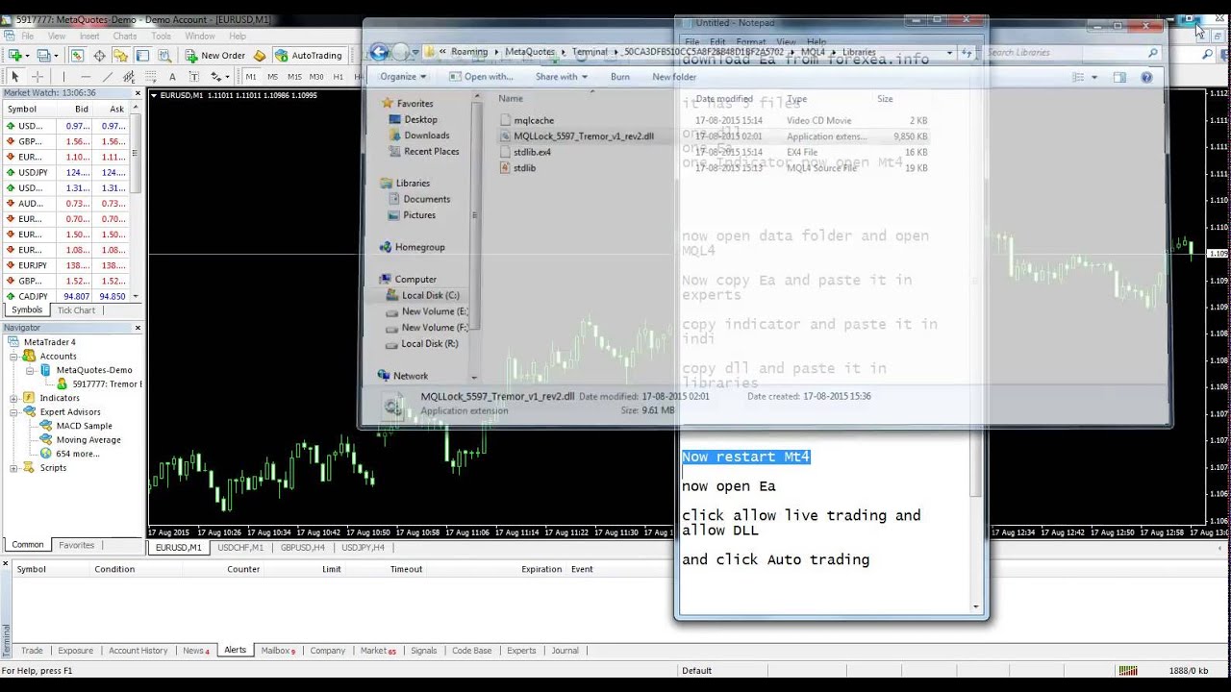Image resolution: width=1231 pixels, height=692 pixels.
Task: Expand the Indicators node in Navigator
Action: coord(14,398)
